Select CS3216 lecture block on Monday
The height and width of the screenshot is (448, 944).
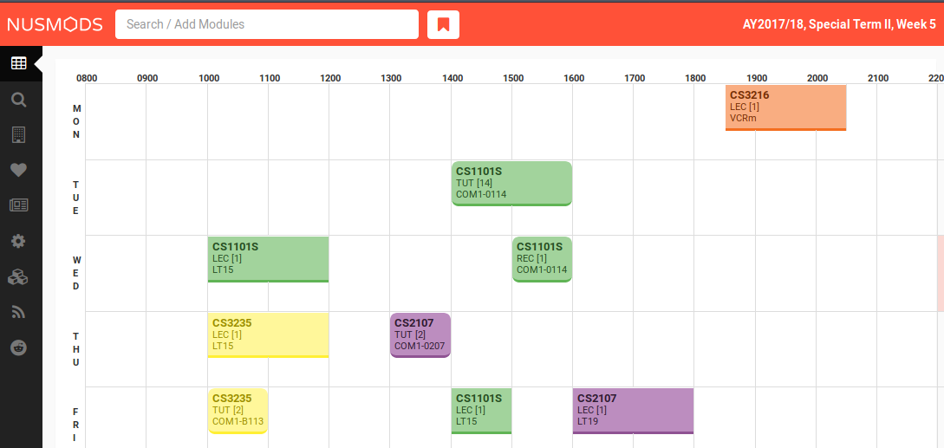(785, 107)
